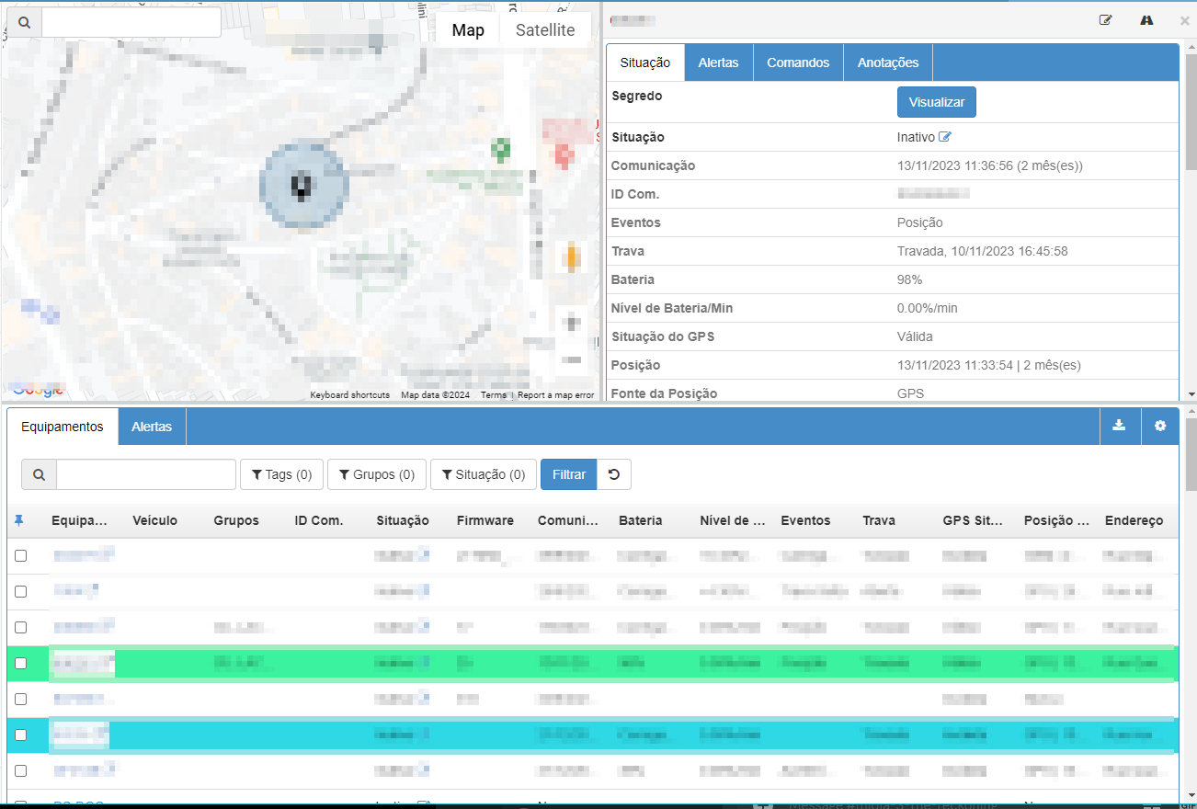Screen dimensions: 1197x809
Task: Click the 0.00%/min value
Action: [x=928, y=308]
